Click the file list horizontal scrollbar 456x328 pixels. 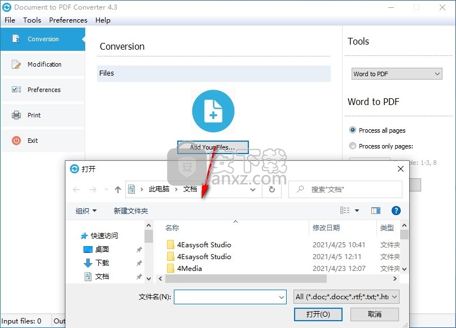(245, 278)
